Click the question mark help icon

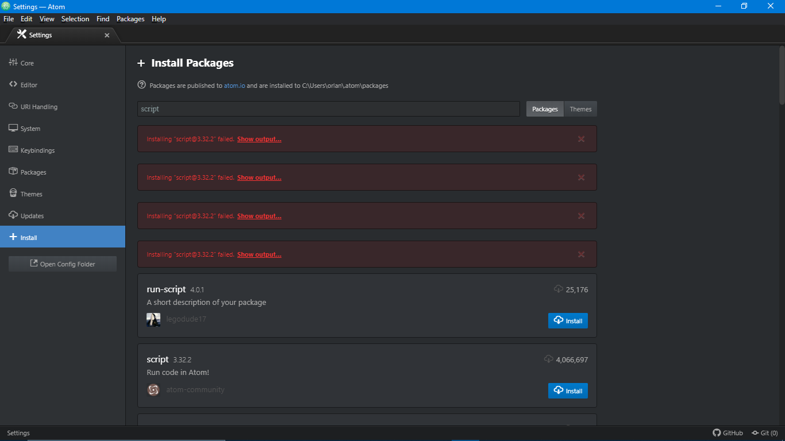pyautogui.click(x=142, y=85)
